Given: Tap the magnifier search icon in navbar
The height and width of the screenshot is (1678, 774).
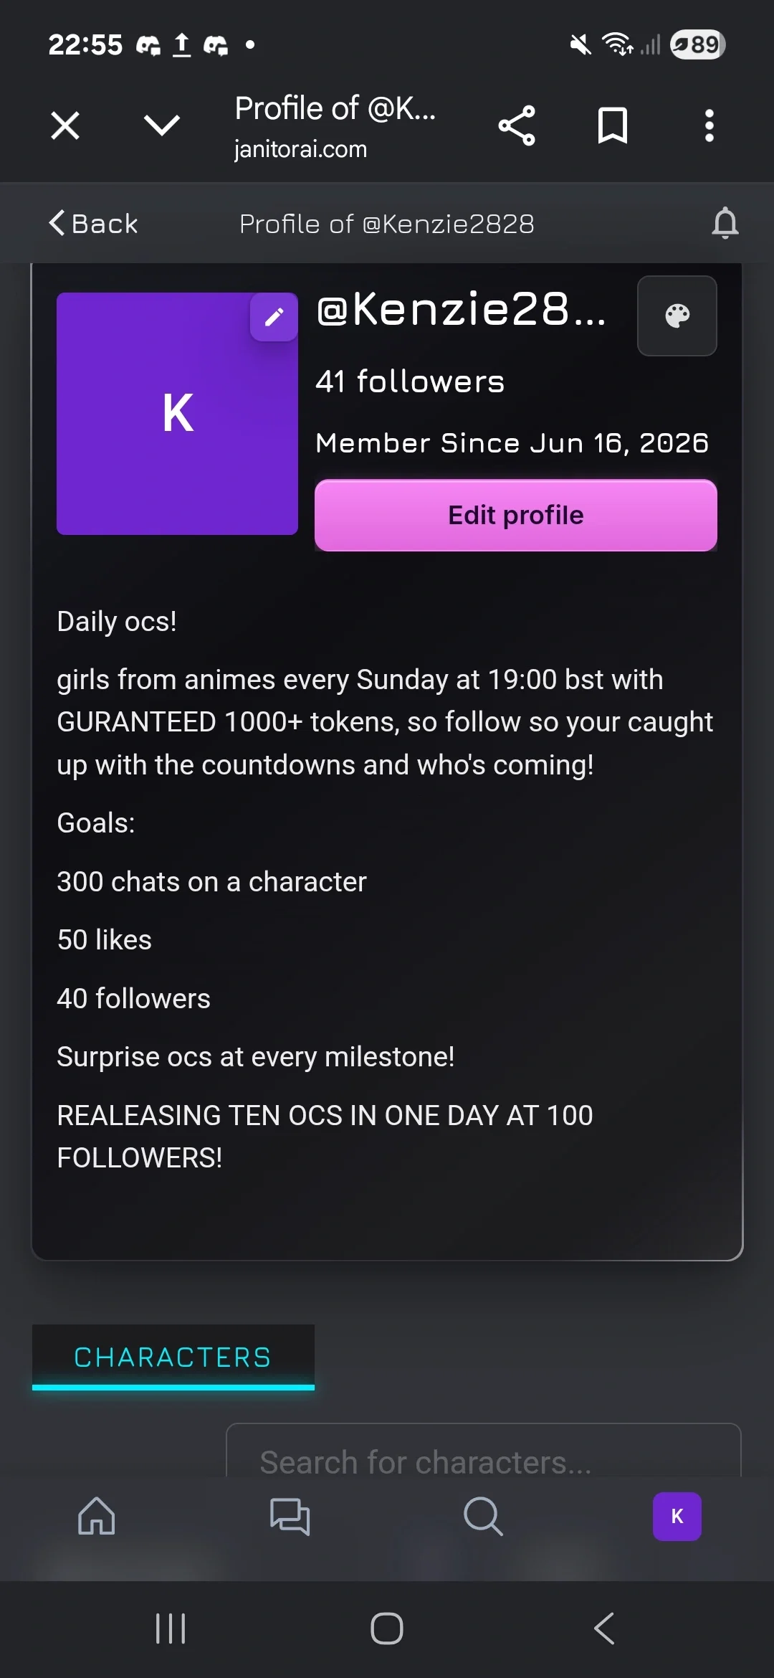Looking at the screenshot, I should [483, 1516].
